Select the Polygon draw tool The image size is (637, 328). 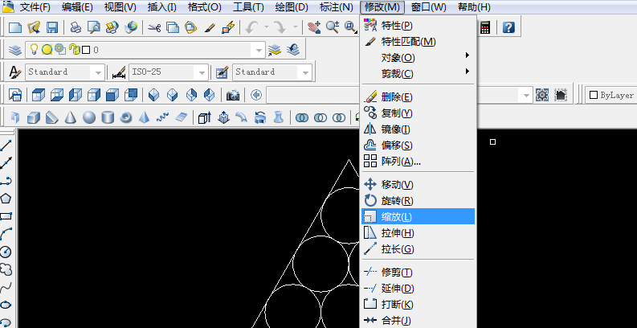pyautogui.click(x=6, y=199)
